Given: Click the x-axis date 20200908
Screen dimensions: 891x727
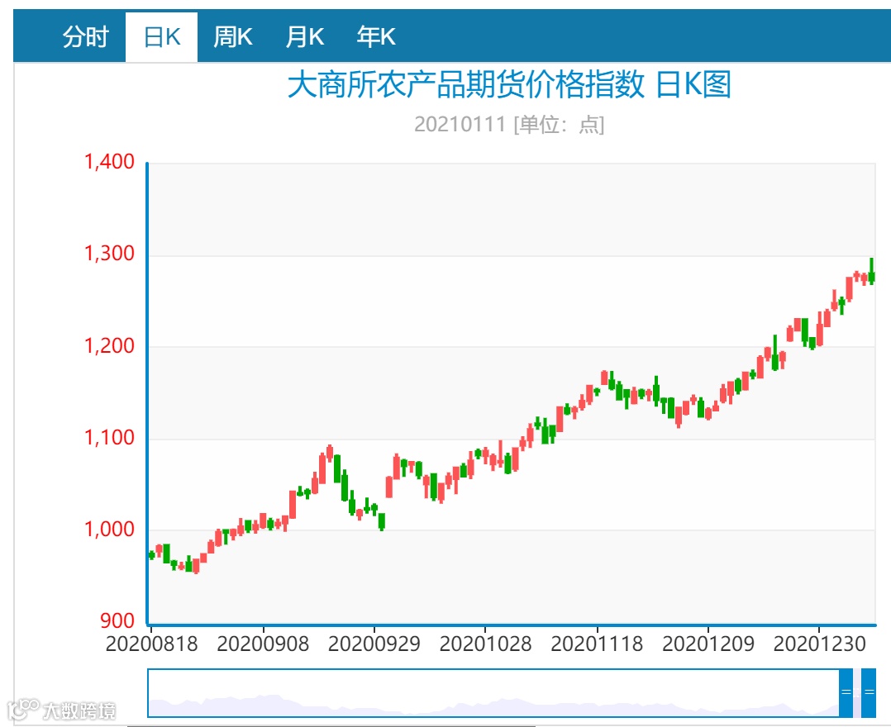Looking at the screenshot, I should coord(263,644).
